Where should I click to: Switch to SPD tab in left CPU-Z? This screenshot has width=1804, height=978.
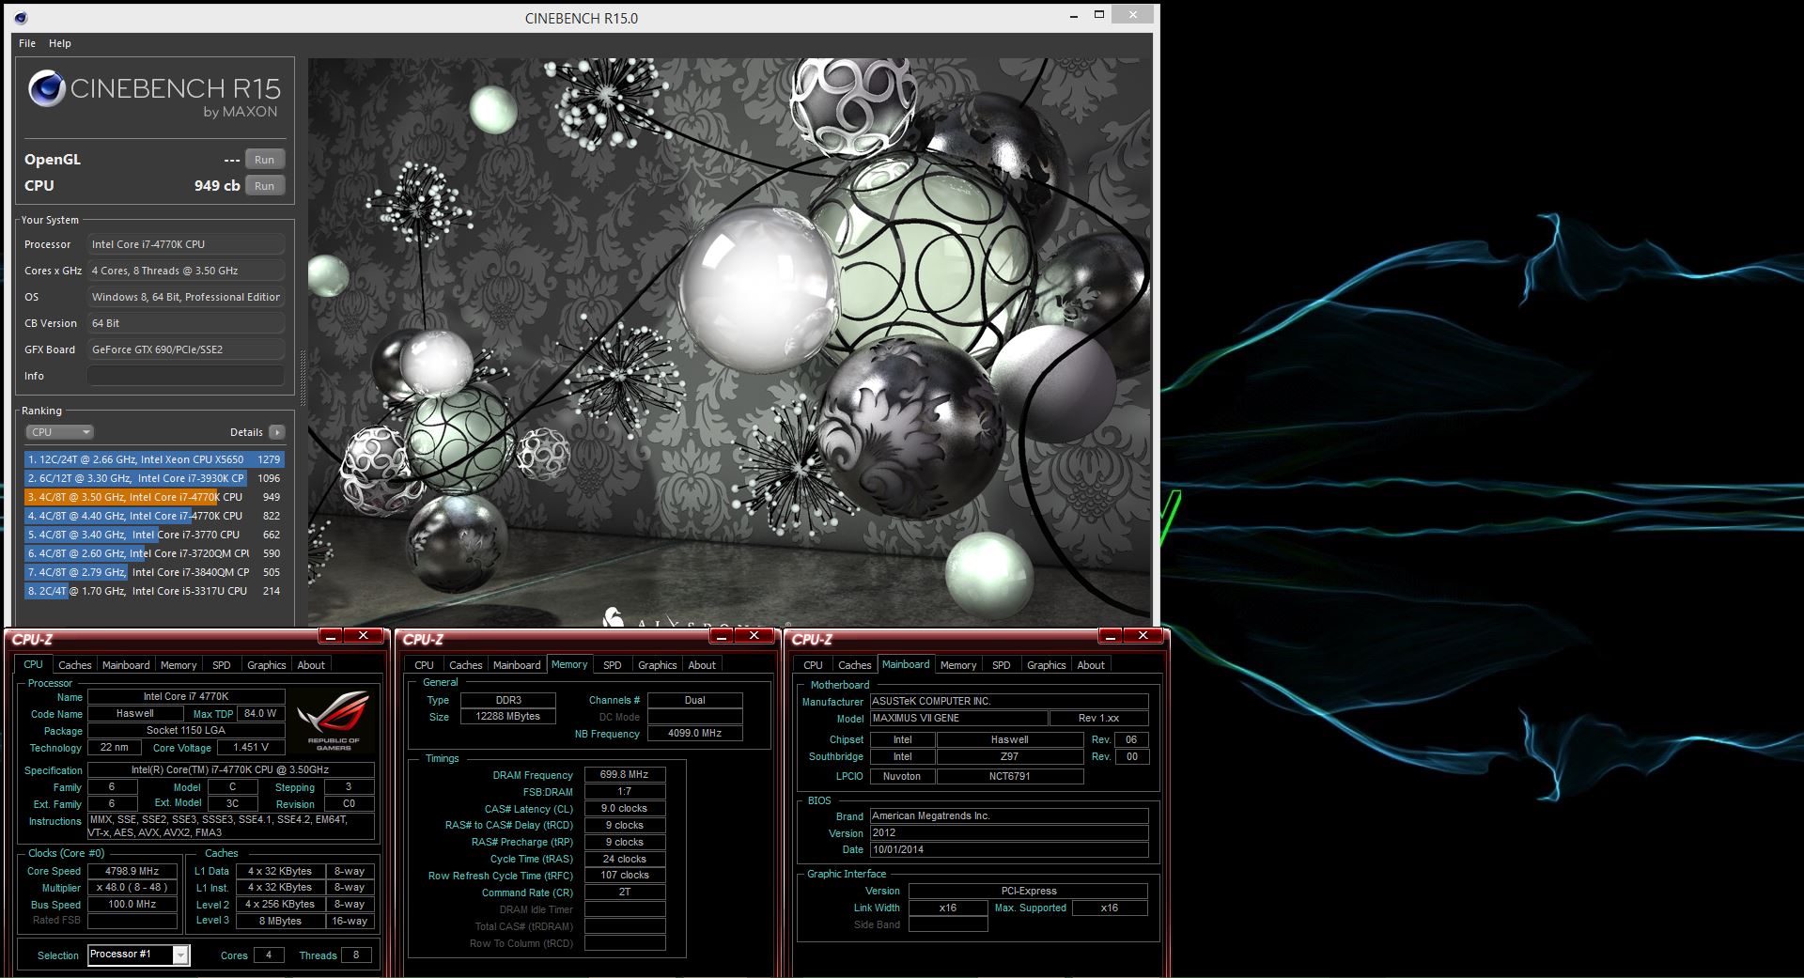[222, 665]
